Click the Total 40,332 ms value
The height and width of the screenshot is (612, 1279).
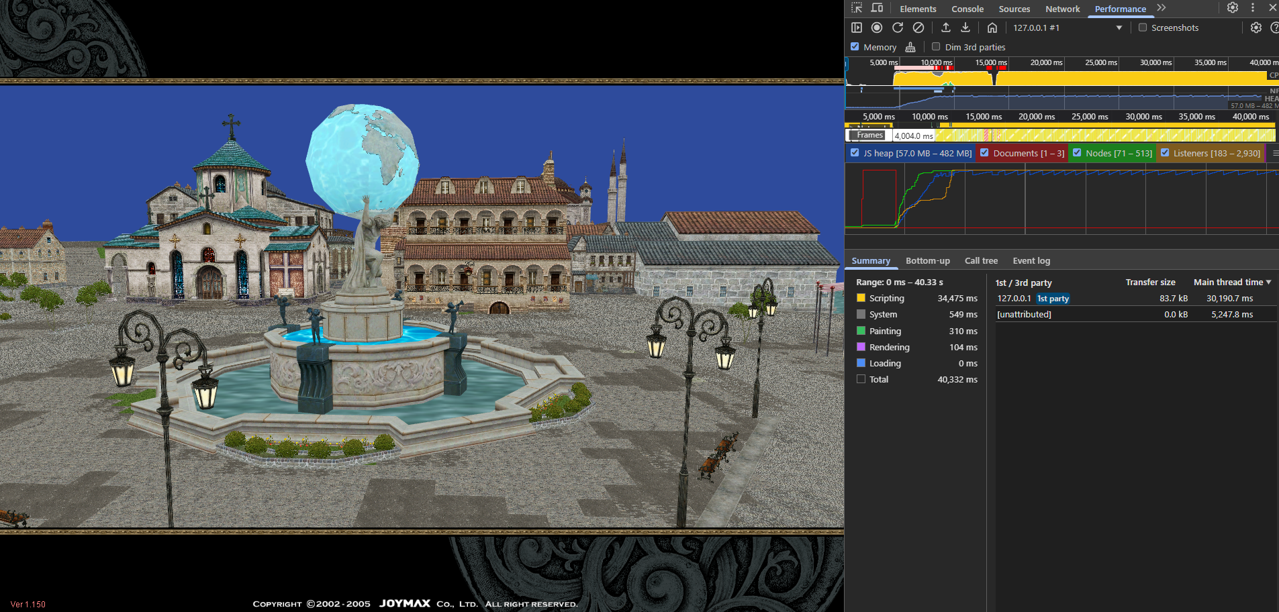957,380
